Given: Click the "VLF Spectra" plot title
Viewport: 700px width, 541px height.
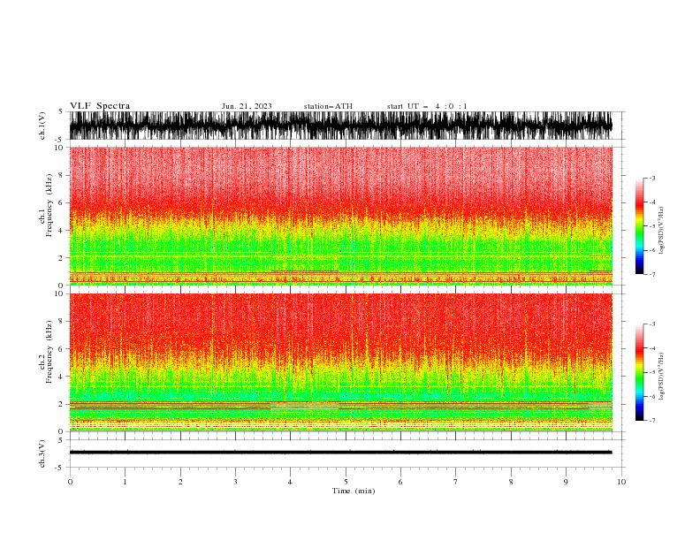Looking at the screenshot, I should tap(100, 106).
